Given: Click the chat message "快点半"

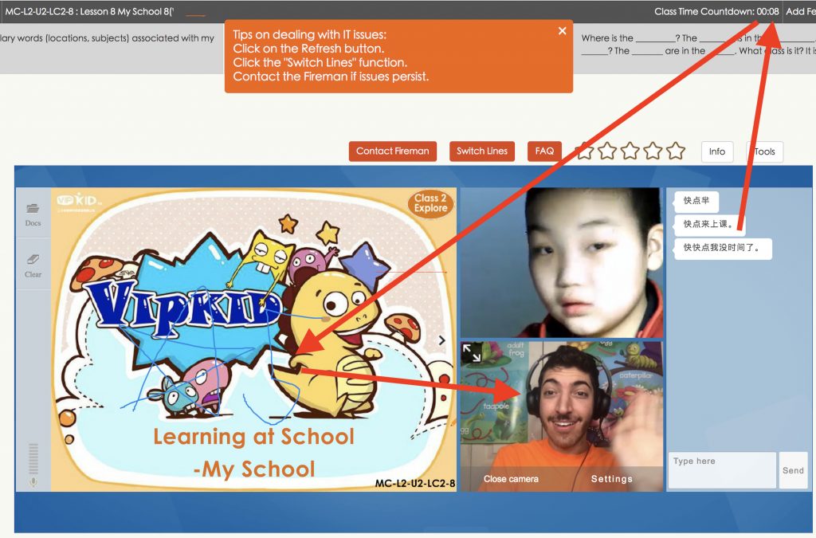Looking at the screenshot, I should [x=696, y=201].
